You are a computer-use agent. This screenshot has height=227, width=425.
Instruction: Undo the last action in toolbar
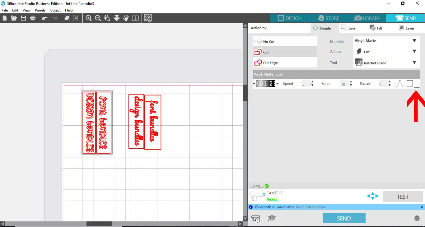coord(45,18)
